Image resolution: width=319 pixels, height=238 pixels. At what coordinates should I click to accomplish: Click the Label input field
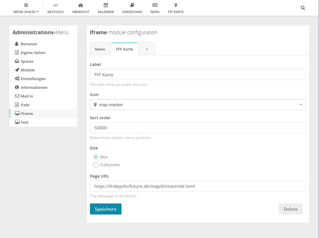[198, 75]
